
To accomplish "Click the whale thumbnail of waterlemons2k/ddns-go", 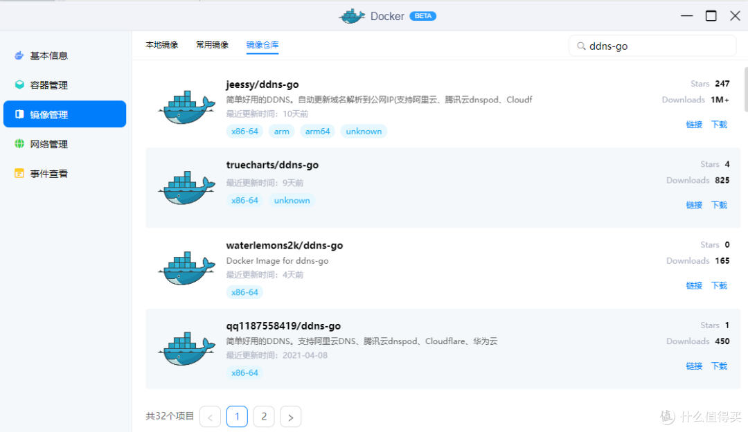I will [x=186, y=269].
